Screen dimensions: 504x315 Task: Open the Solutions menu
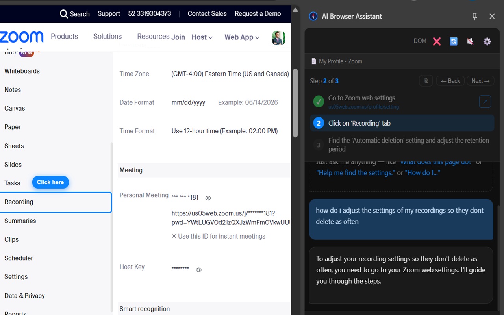(x=107, y=36)
